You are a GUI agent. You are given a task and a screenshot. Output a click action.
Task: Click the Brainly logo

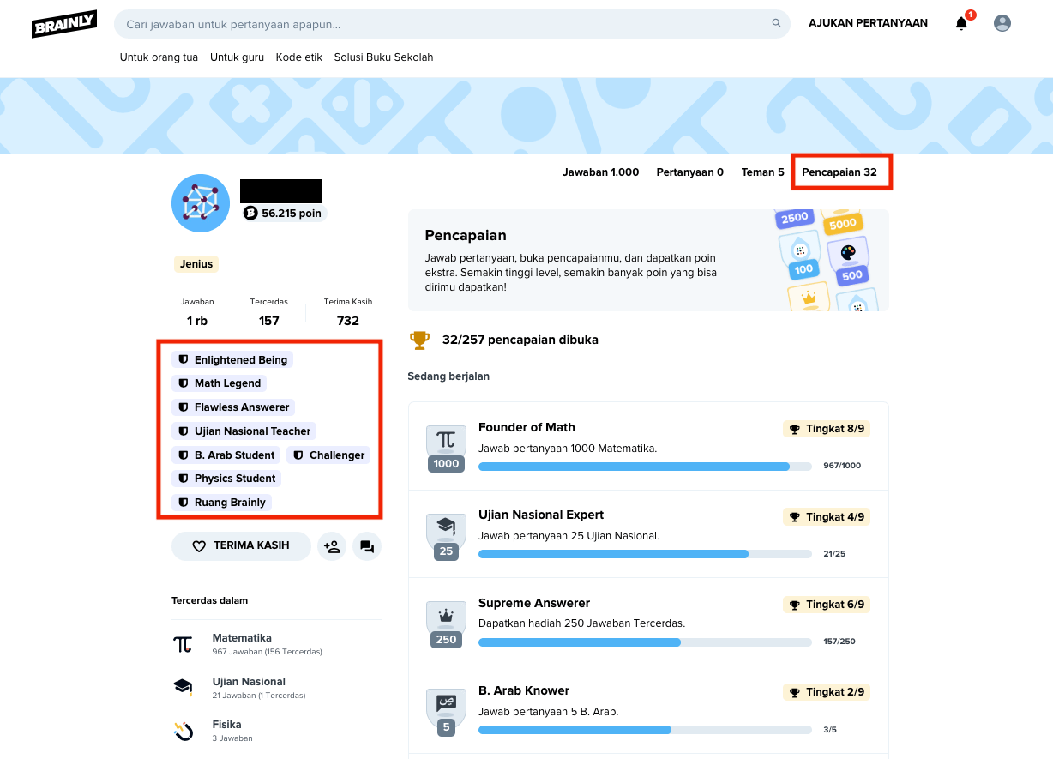pyautogui.click(x=64, y=24)
